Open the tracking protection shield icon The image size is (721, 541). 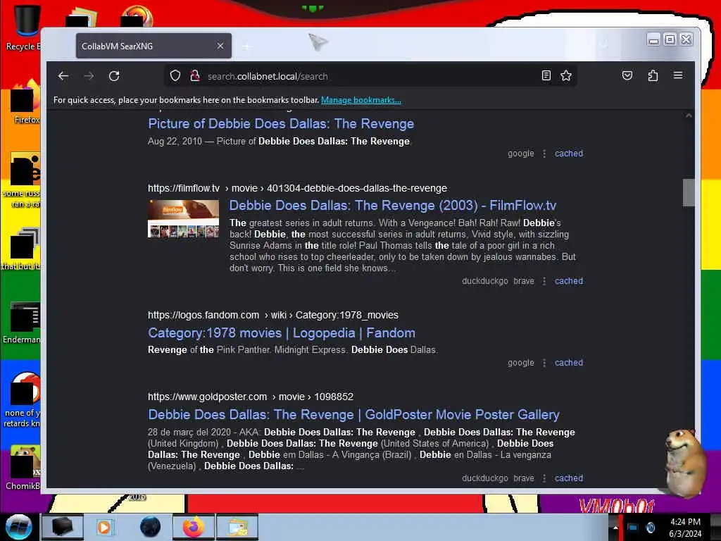pos(175,75)
